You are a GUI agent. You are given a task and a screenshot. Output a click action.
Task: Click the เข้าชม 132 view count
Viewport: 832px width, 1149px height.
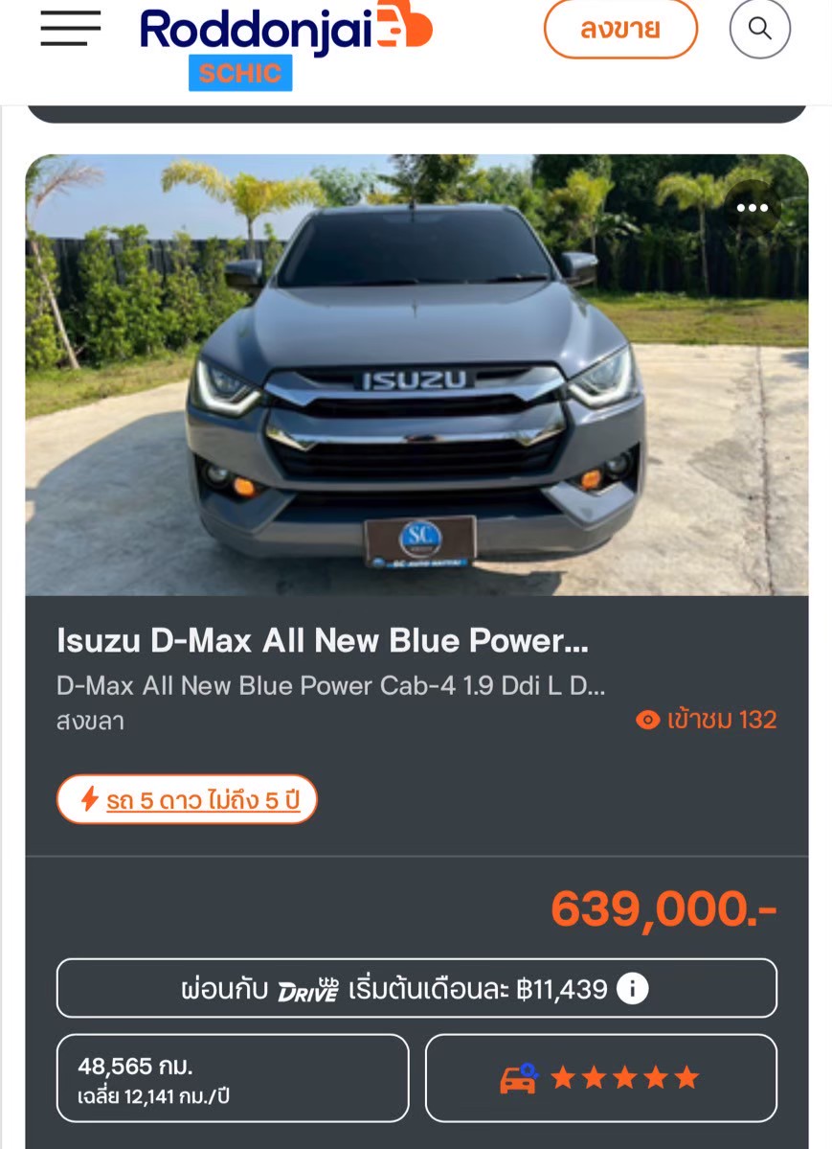721,720
